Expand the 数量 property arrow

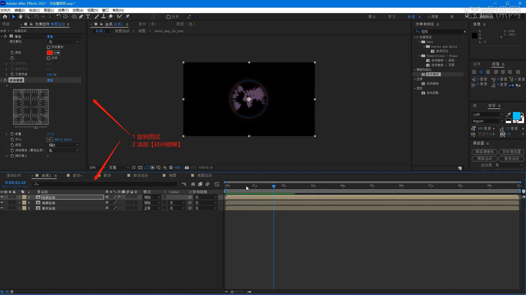pyautogui.click(x=7, y=134)
